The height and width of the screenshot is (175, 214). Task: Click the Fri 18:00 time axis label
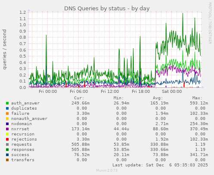pyautogui.click(x=141, y=92)
